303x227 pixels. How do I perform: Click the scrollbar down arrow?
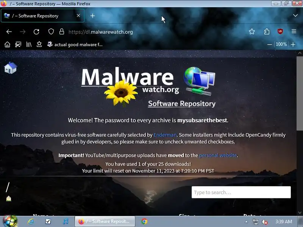click(300, 213)
